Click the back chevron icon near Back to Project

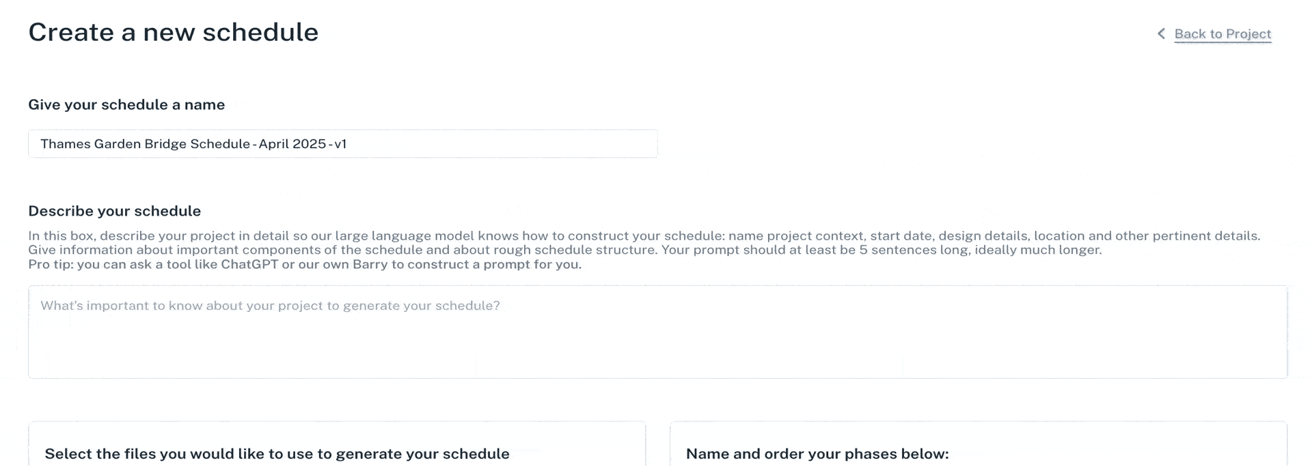pyautogui.click(x=1160, y=32)
